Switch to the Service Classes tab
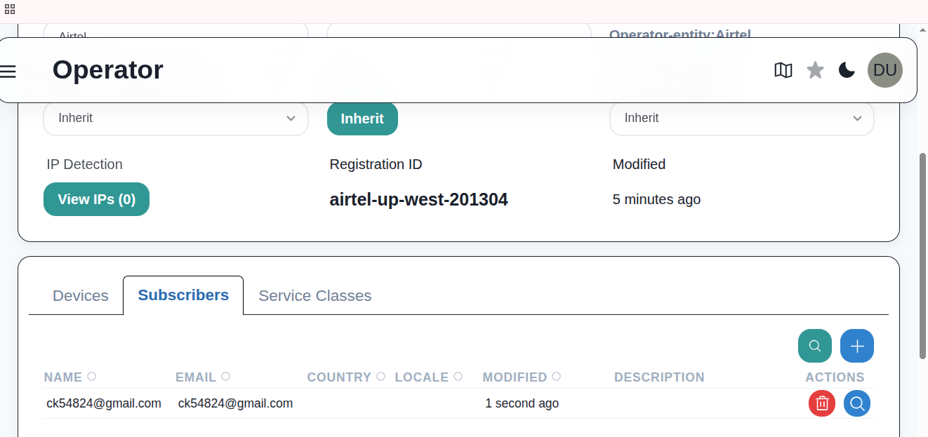This screenshot has height=437, width=928. click(314, 296)
